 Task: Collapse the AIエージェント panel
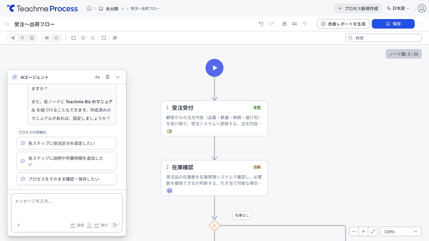(x=118, y=77)
